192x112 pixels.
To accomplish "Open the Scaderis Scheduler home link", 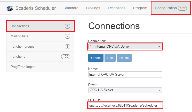I will (x=35, y=8).
